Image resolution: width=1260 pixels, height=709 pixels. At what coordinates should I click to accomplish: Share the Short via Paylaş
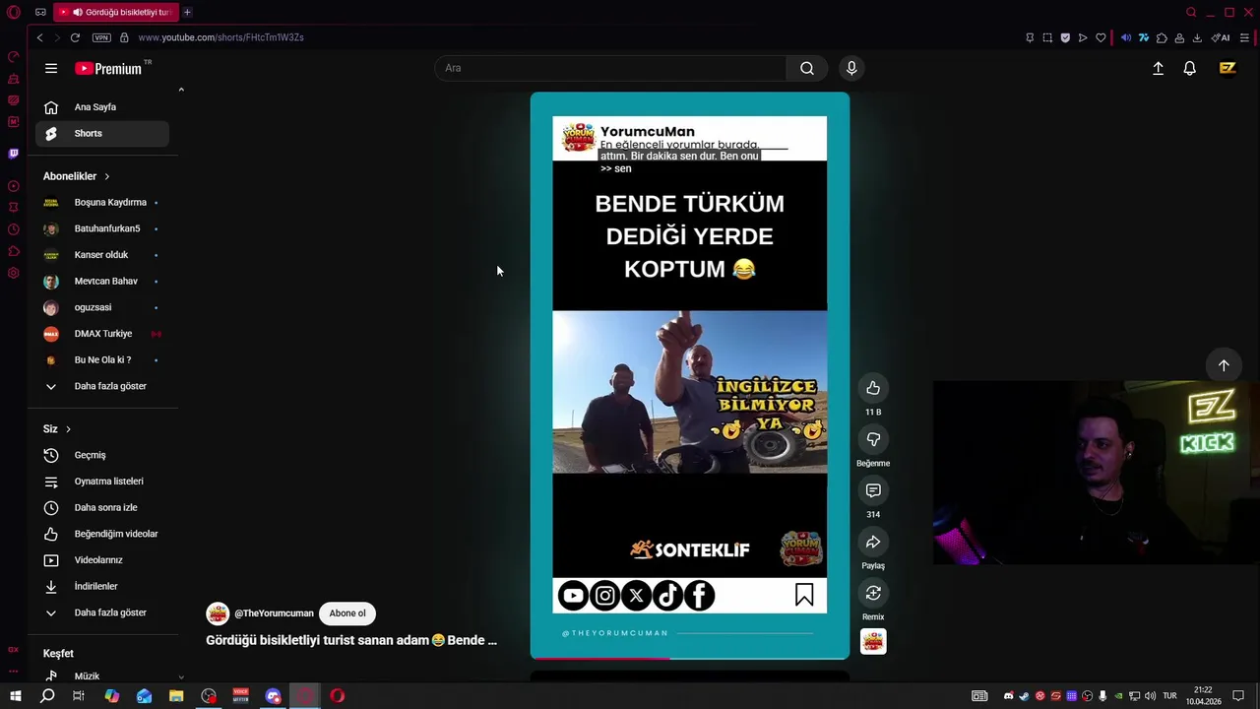(x=873, y=542)
